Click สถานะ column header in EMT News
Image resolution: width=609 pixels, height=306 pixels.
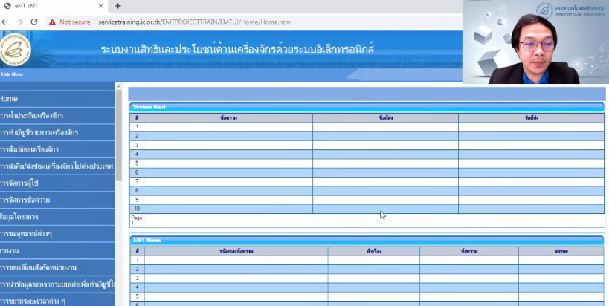click(561, 251)
